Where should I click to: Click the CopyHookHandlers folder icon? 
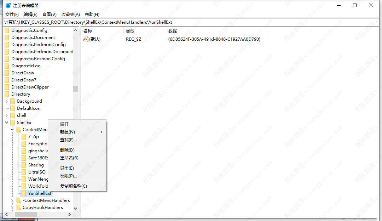[x=18, y=208]
